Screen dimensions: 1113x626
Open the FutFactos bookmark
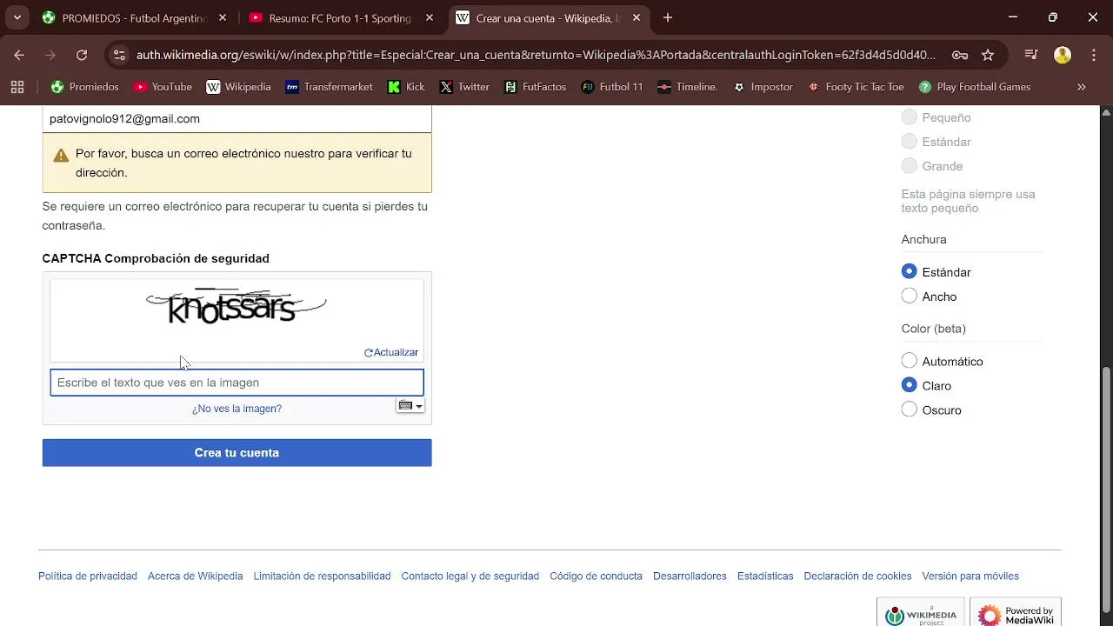pyautogui.click(x=535, y=87)
